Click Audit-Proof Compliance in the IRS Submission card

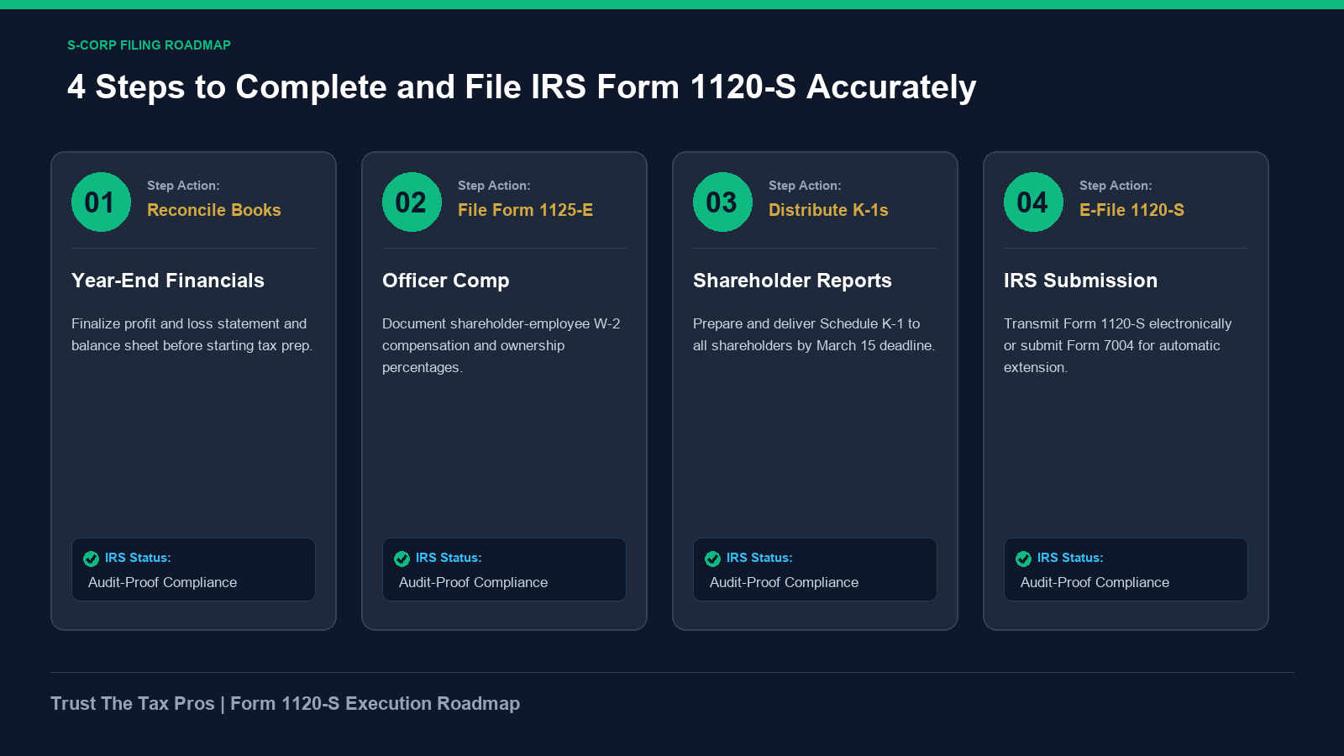coord(1095,582)
